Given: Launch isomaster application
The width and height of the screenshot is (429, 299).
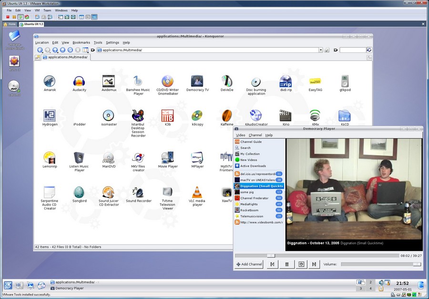Looking at the screenshot, I should (109, 116).
